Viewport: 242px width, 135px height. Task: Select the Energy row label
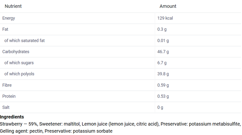[9, 18]
